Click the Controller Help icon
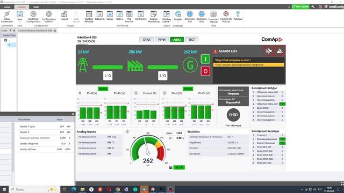Image resolution: width=344 pixels, height=193 pixels. click(x=202, y=17)
